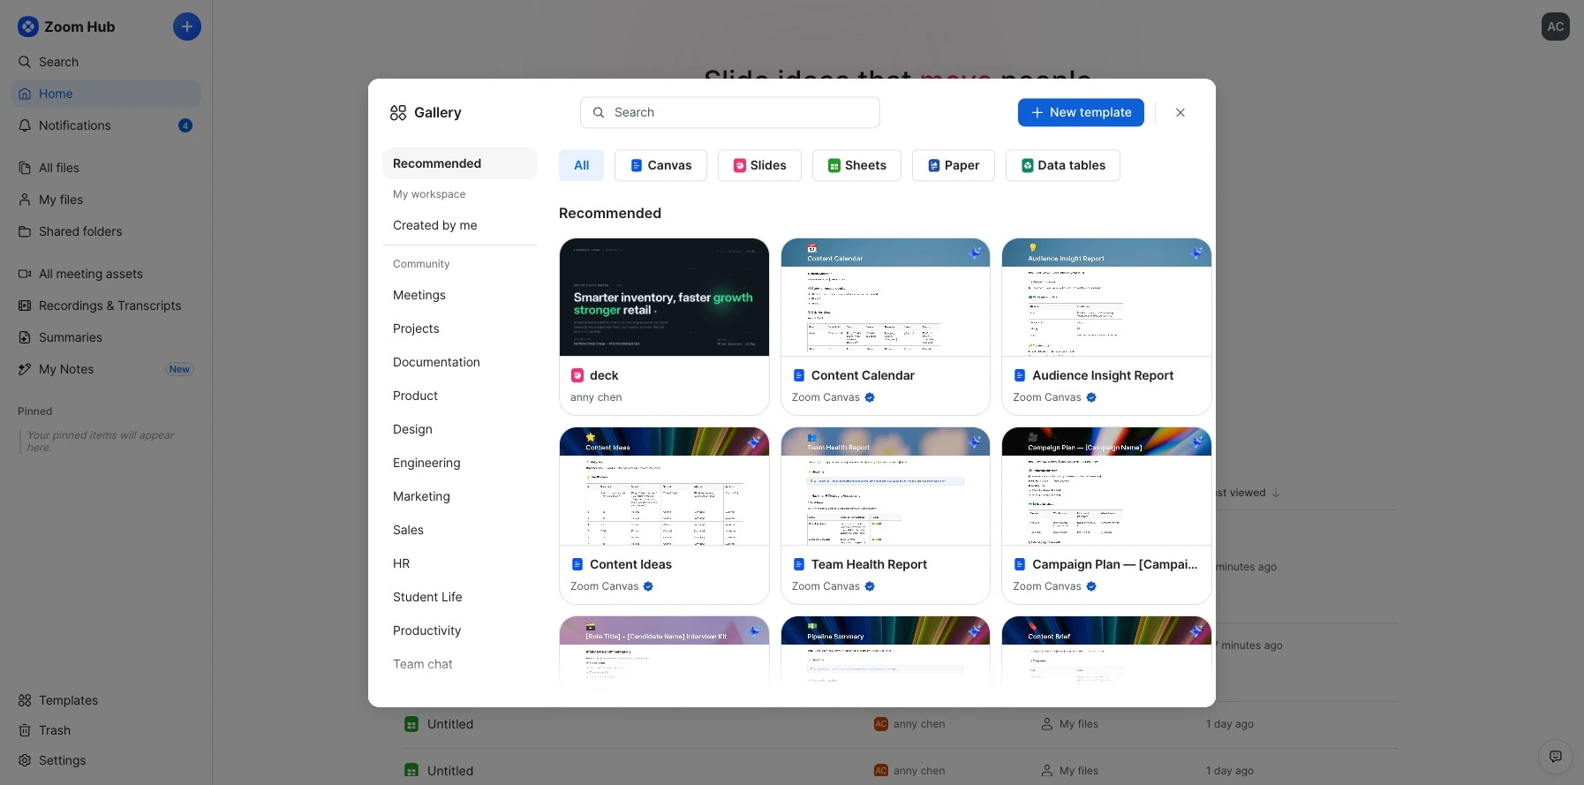The width and height of the screenshot is (1584, 785).
Task: Click the AI sparkle icon on Content Ideas
Action: 754,442
